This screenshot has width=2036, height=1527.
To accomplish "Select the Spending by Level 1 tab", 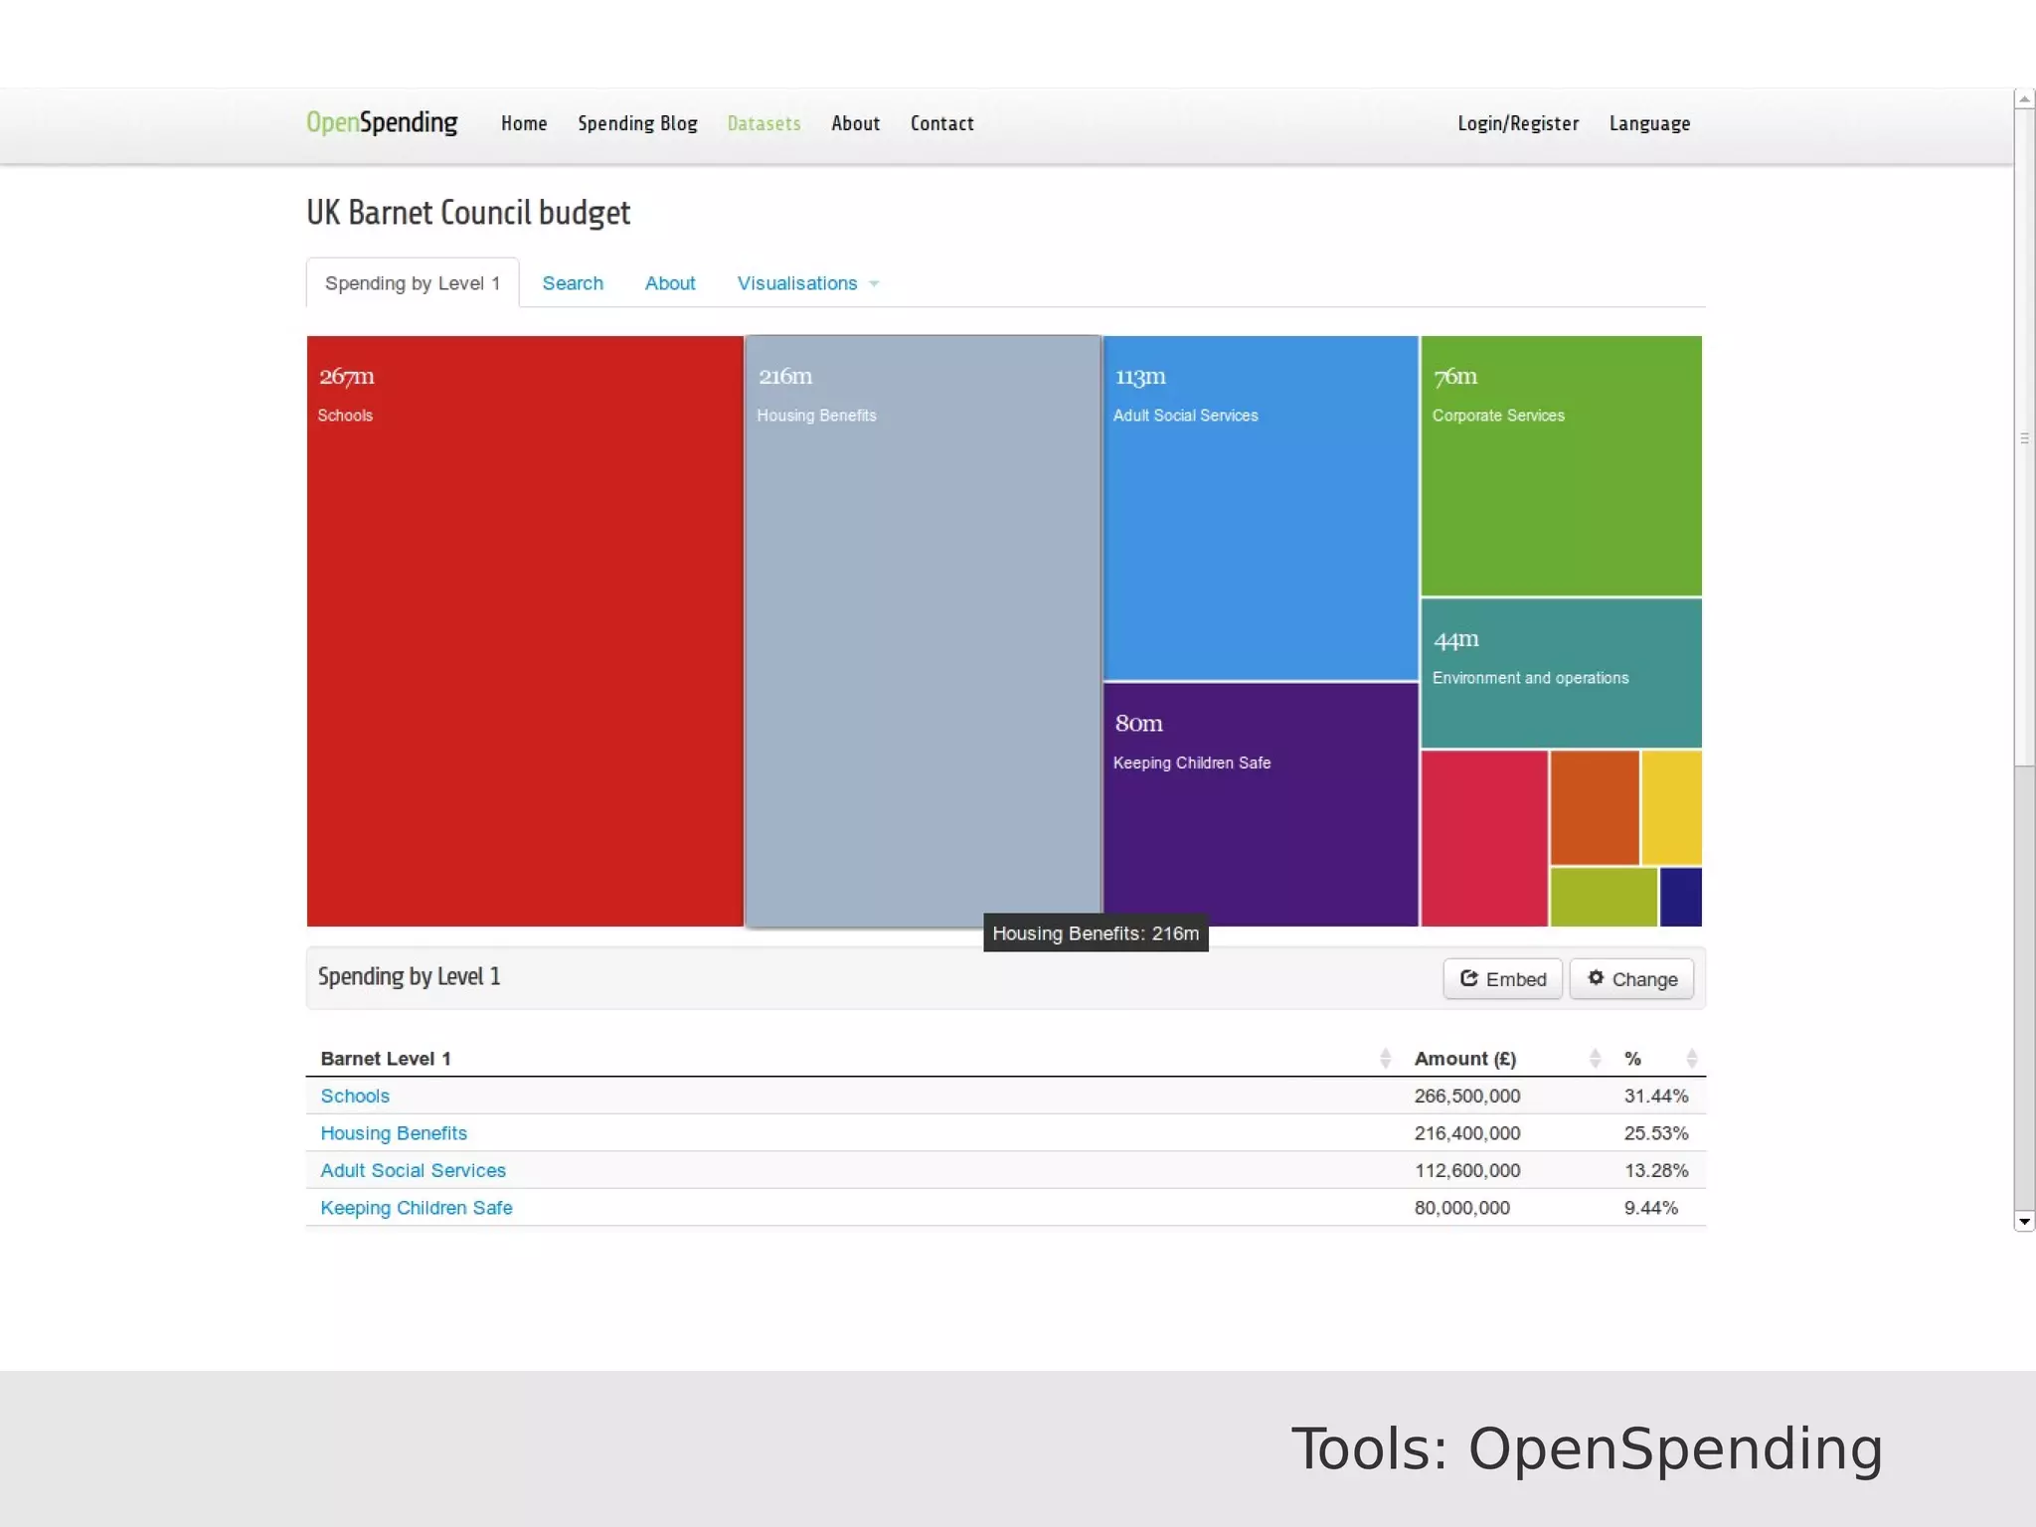I will (413, 283).
